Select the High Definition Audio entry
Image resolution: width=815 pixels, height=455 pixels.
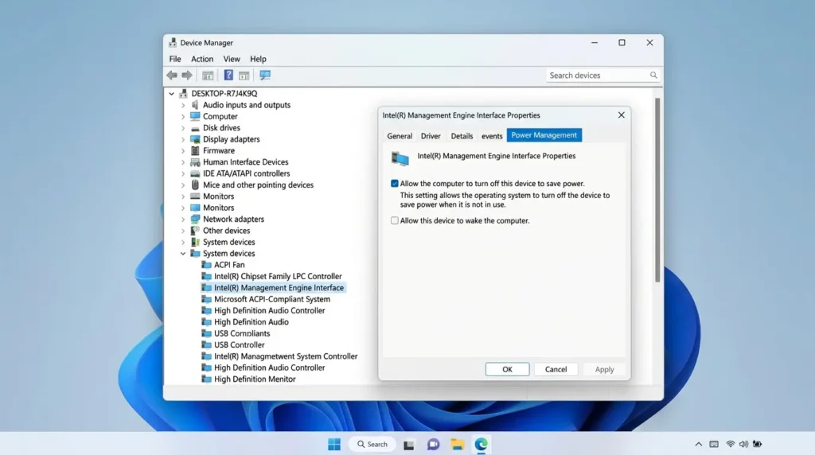251,322
